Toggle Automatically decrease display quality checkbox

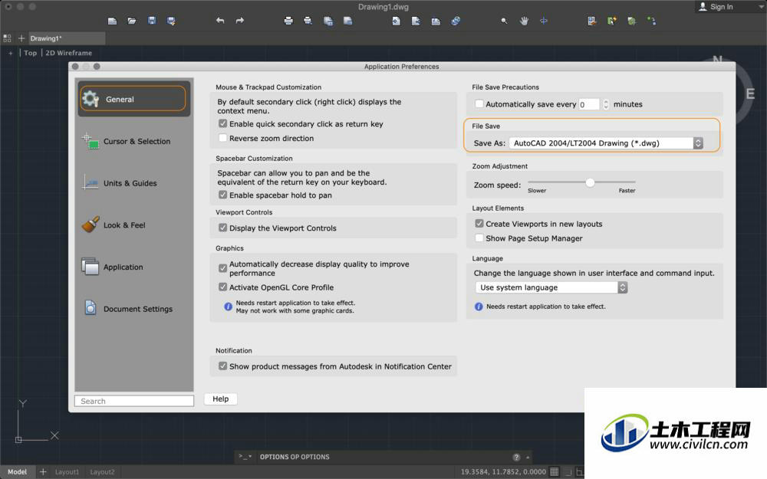point(223,267)
